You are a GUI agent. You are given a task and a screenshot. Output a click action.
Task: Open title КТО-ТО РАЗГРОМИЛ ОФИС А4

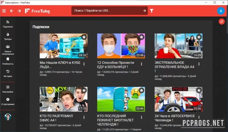pos(56,118)
